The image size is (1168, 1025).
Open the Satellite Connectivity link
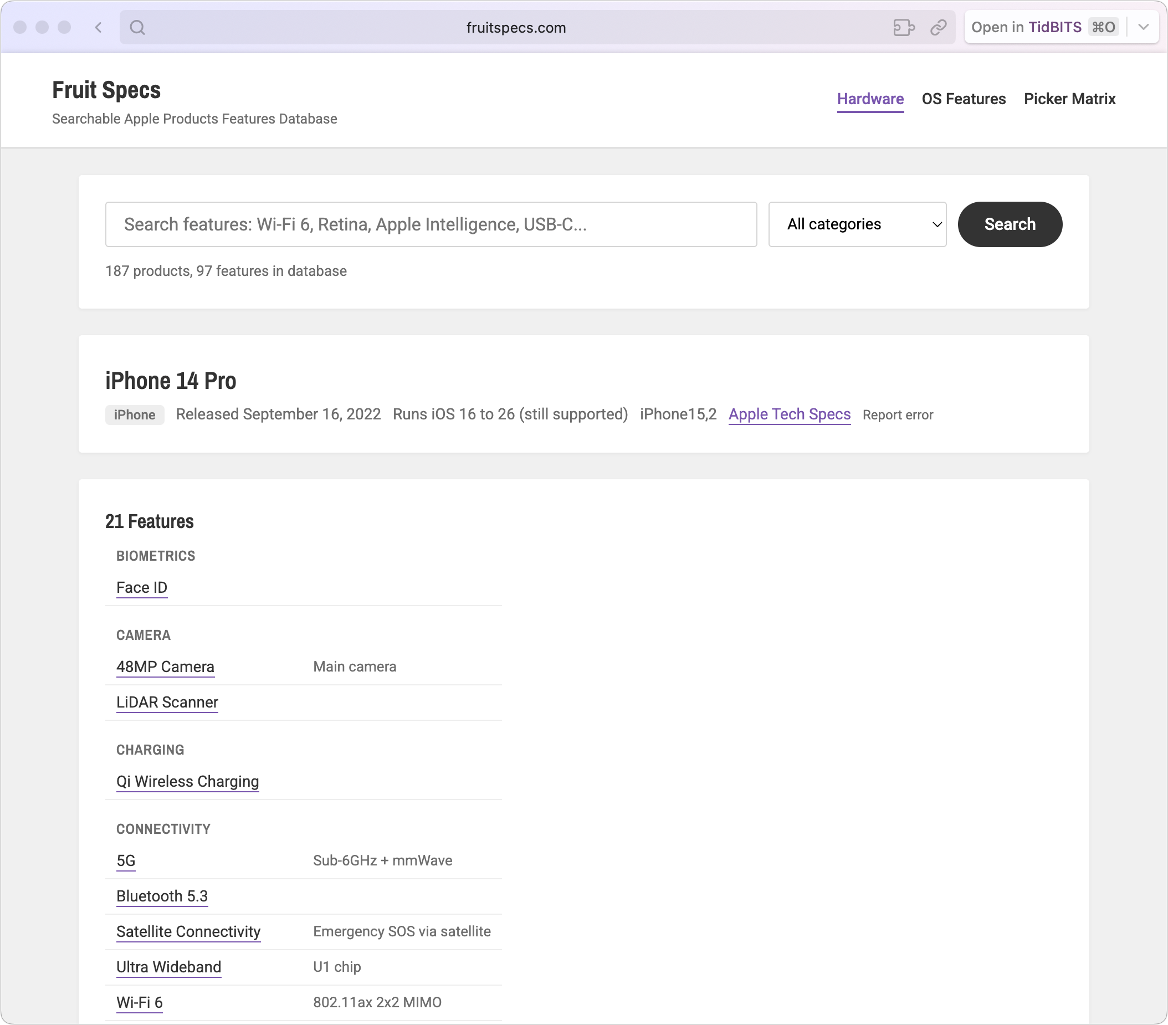[x=188, y=932]
